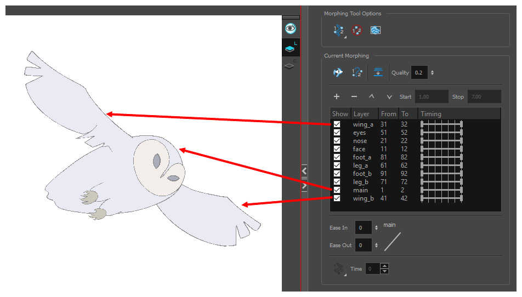This screenshot has width=522, height=297.
Task: Uncheck Show for foot_b layer
Action: tap(337, 174)
